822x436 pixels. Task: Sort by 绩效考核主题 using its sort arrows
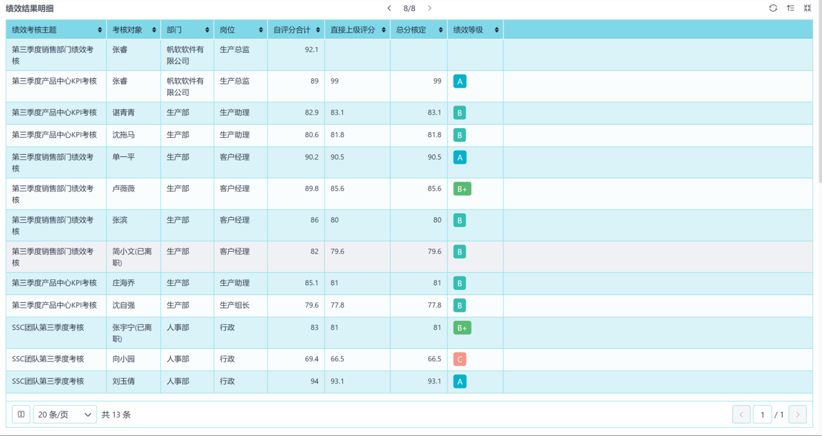pyautogui.click(x=100, y=30)
